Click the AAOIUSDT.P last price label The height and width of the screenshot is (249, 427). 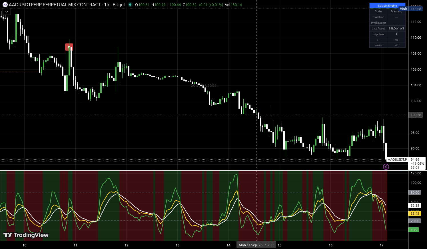pos(397,160)
